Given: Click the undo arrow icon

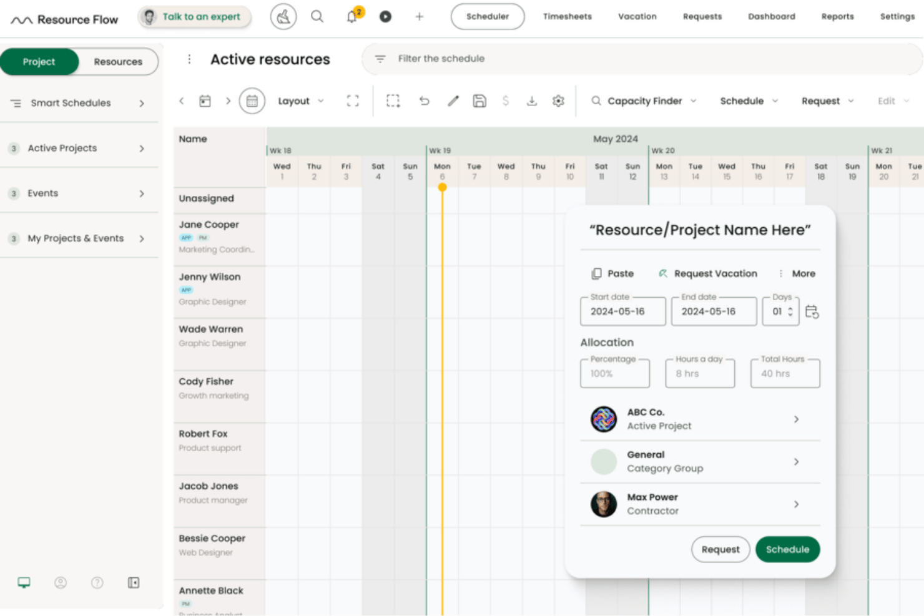Looking at the screenshot, I should [425, 100].
